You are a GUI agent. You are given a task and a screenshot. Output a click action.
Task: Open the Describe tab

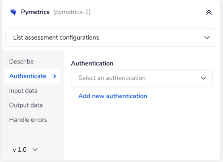coord(21,62)
